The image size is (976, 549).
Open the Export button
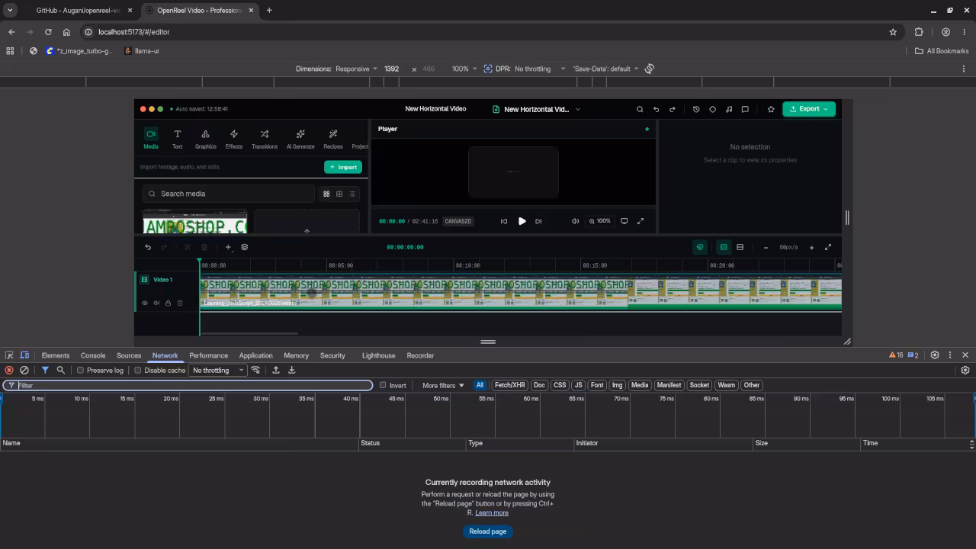(x=808, y=109)
